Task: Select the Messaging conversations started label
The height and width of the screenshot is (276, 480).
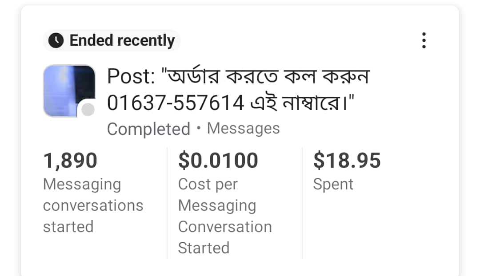Action: point(93,205)
